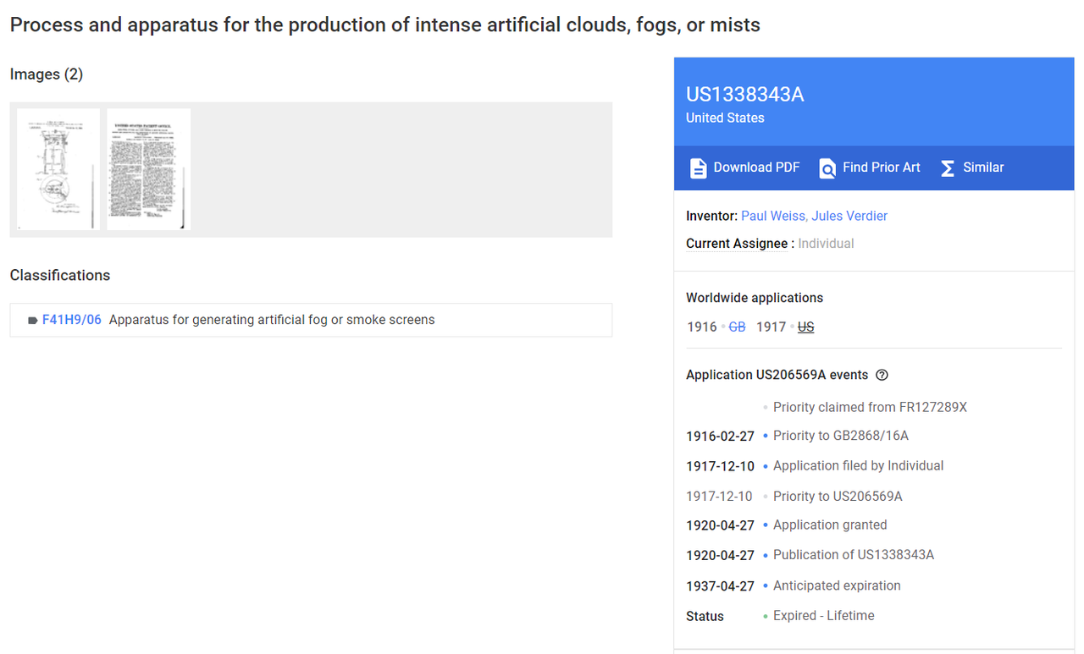Open the patent text page thumbnail
This screenshot has width=1084, height=654.
tap(149, 169)
